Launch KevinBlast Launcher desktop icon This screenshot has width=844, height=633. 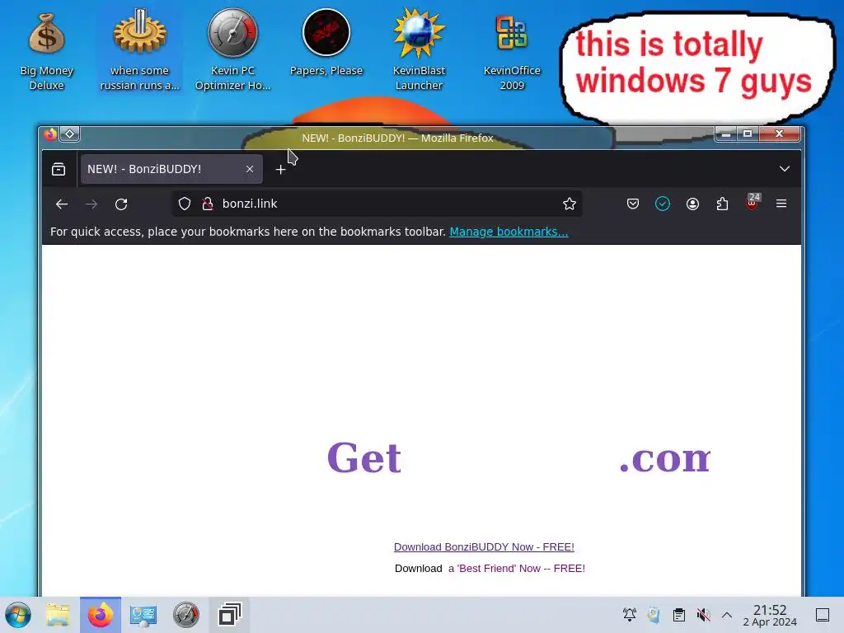419,49
